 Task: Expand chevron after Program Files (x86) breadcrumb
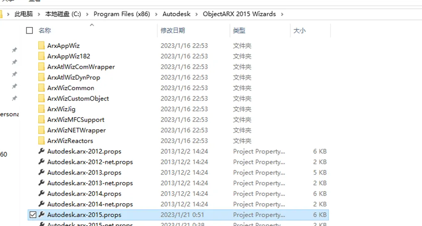click(156, 14)
